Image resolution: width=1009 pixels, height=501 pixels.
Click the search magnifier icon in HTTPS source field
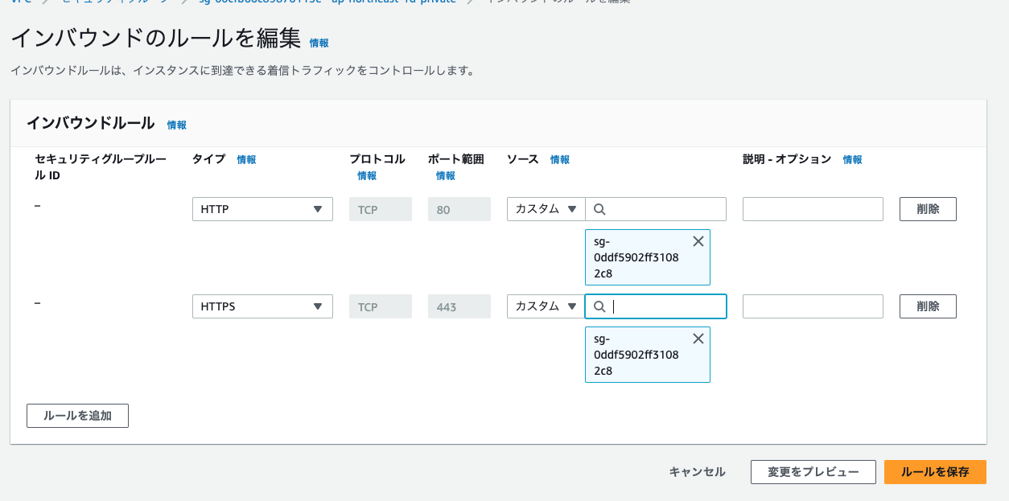(x=599, y=306)
